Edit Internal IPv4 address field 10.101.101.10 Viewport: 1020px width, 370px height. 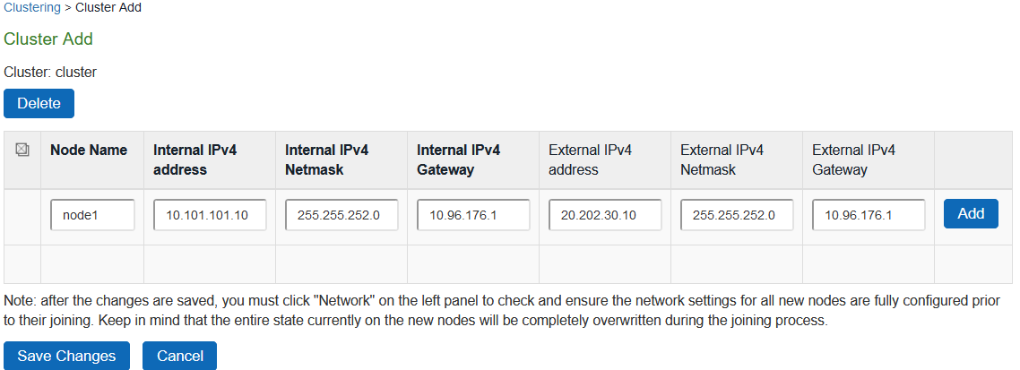pyautogui.click(x=210, y=215)
